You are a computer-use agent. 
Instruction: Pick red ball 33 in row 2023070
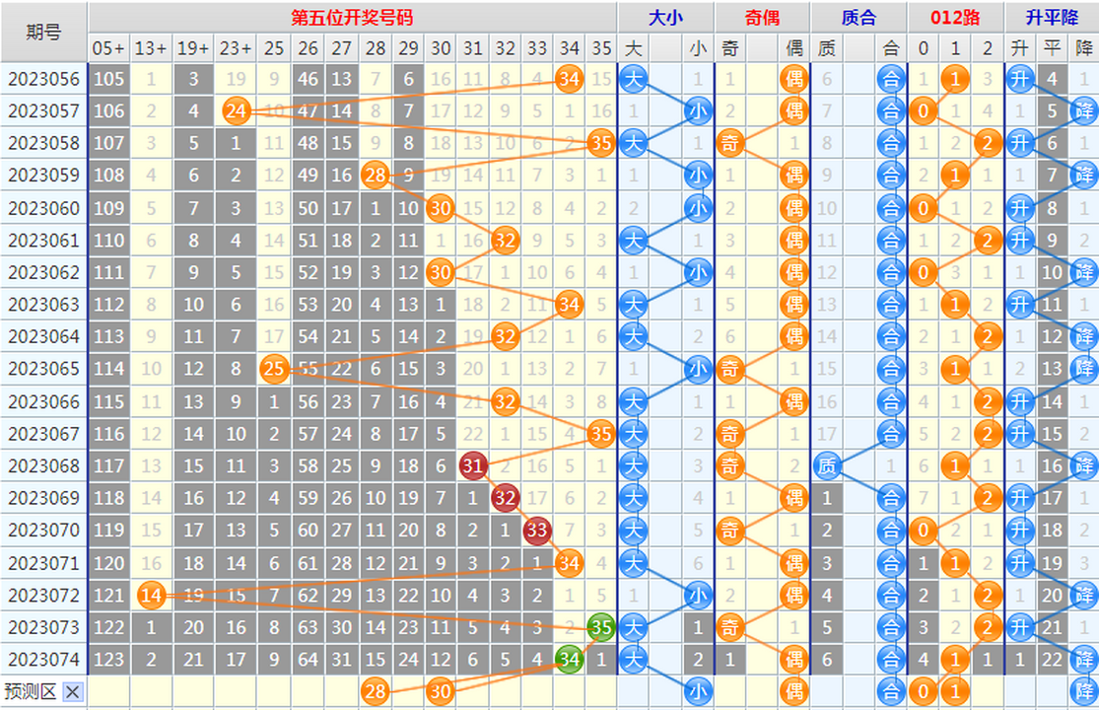[537, 530]
